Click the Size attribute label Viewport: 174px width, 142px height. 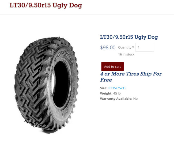[103, 88]
